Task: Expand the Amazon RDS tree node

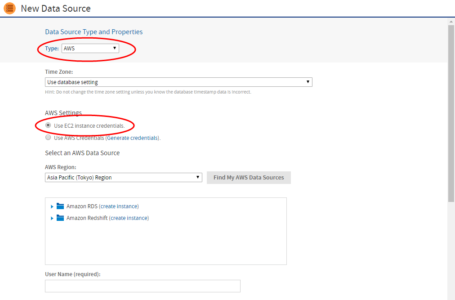Action: click(52, 206)
